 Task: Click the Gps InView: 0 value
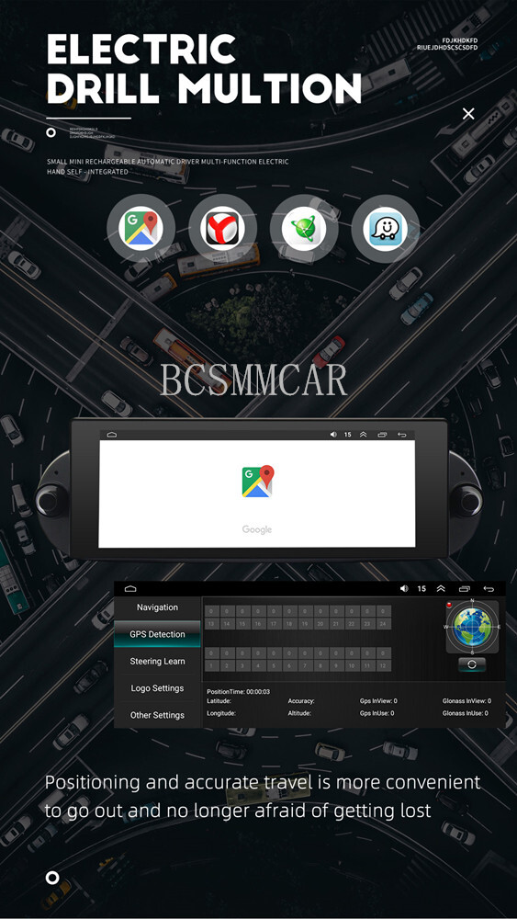(378, 701)
